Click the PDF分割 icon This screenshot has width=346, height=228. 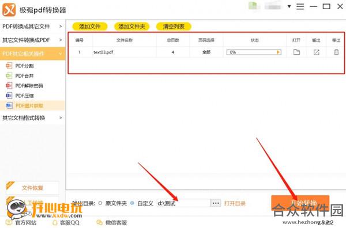[9, 66]
